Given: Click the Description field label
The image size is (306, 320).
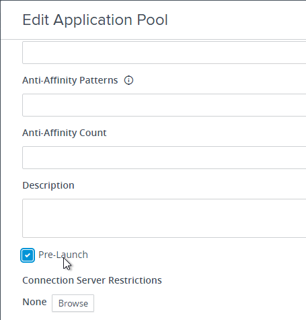Looking at the screenshot, I should pyautogui.click(x=48, y=185).
